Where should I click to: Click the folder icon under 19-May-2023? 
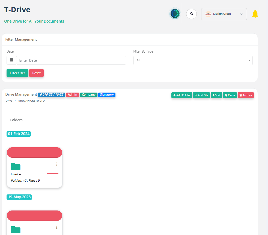click(16, 230)
